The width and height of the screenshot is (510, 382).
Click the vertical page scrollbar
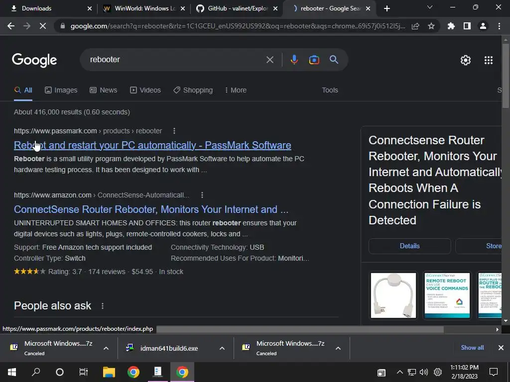[506, 76]
